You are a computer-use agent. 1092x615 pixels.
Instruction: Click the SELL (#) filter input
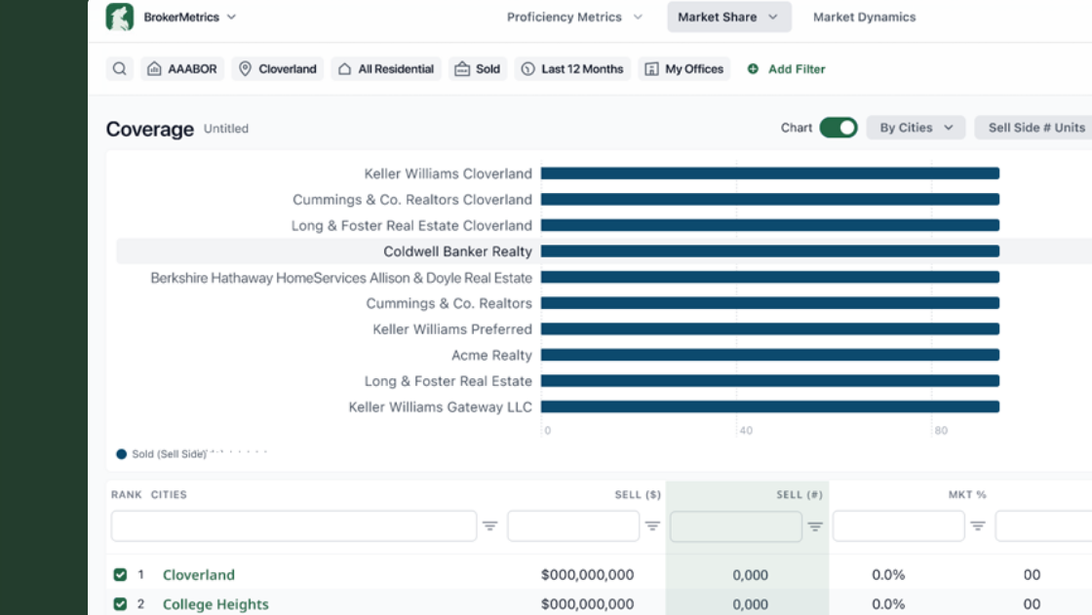click(x=736, y=526)
